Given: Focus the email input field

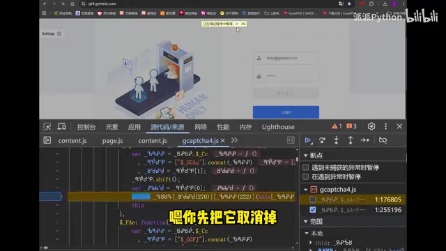Looking at the screenshot, I should [x=286, y=58].
